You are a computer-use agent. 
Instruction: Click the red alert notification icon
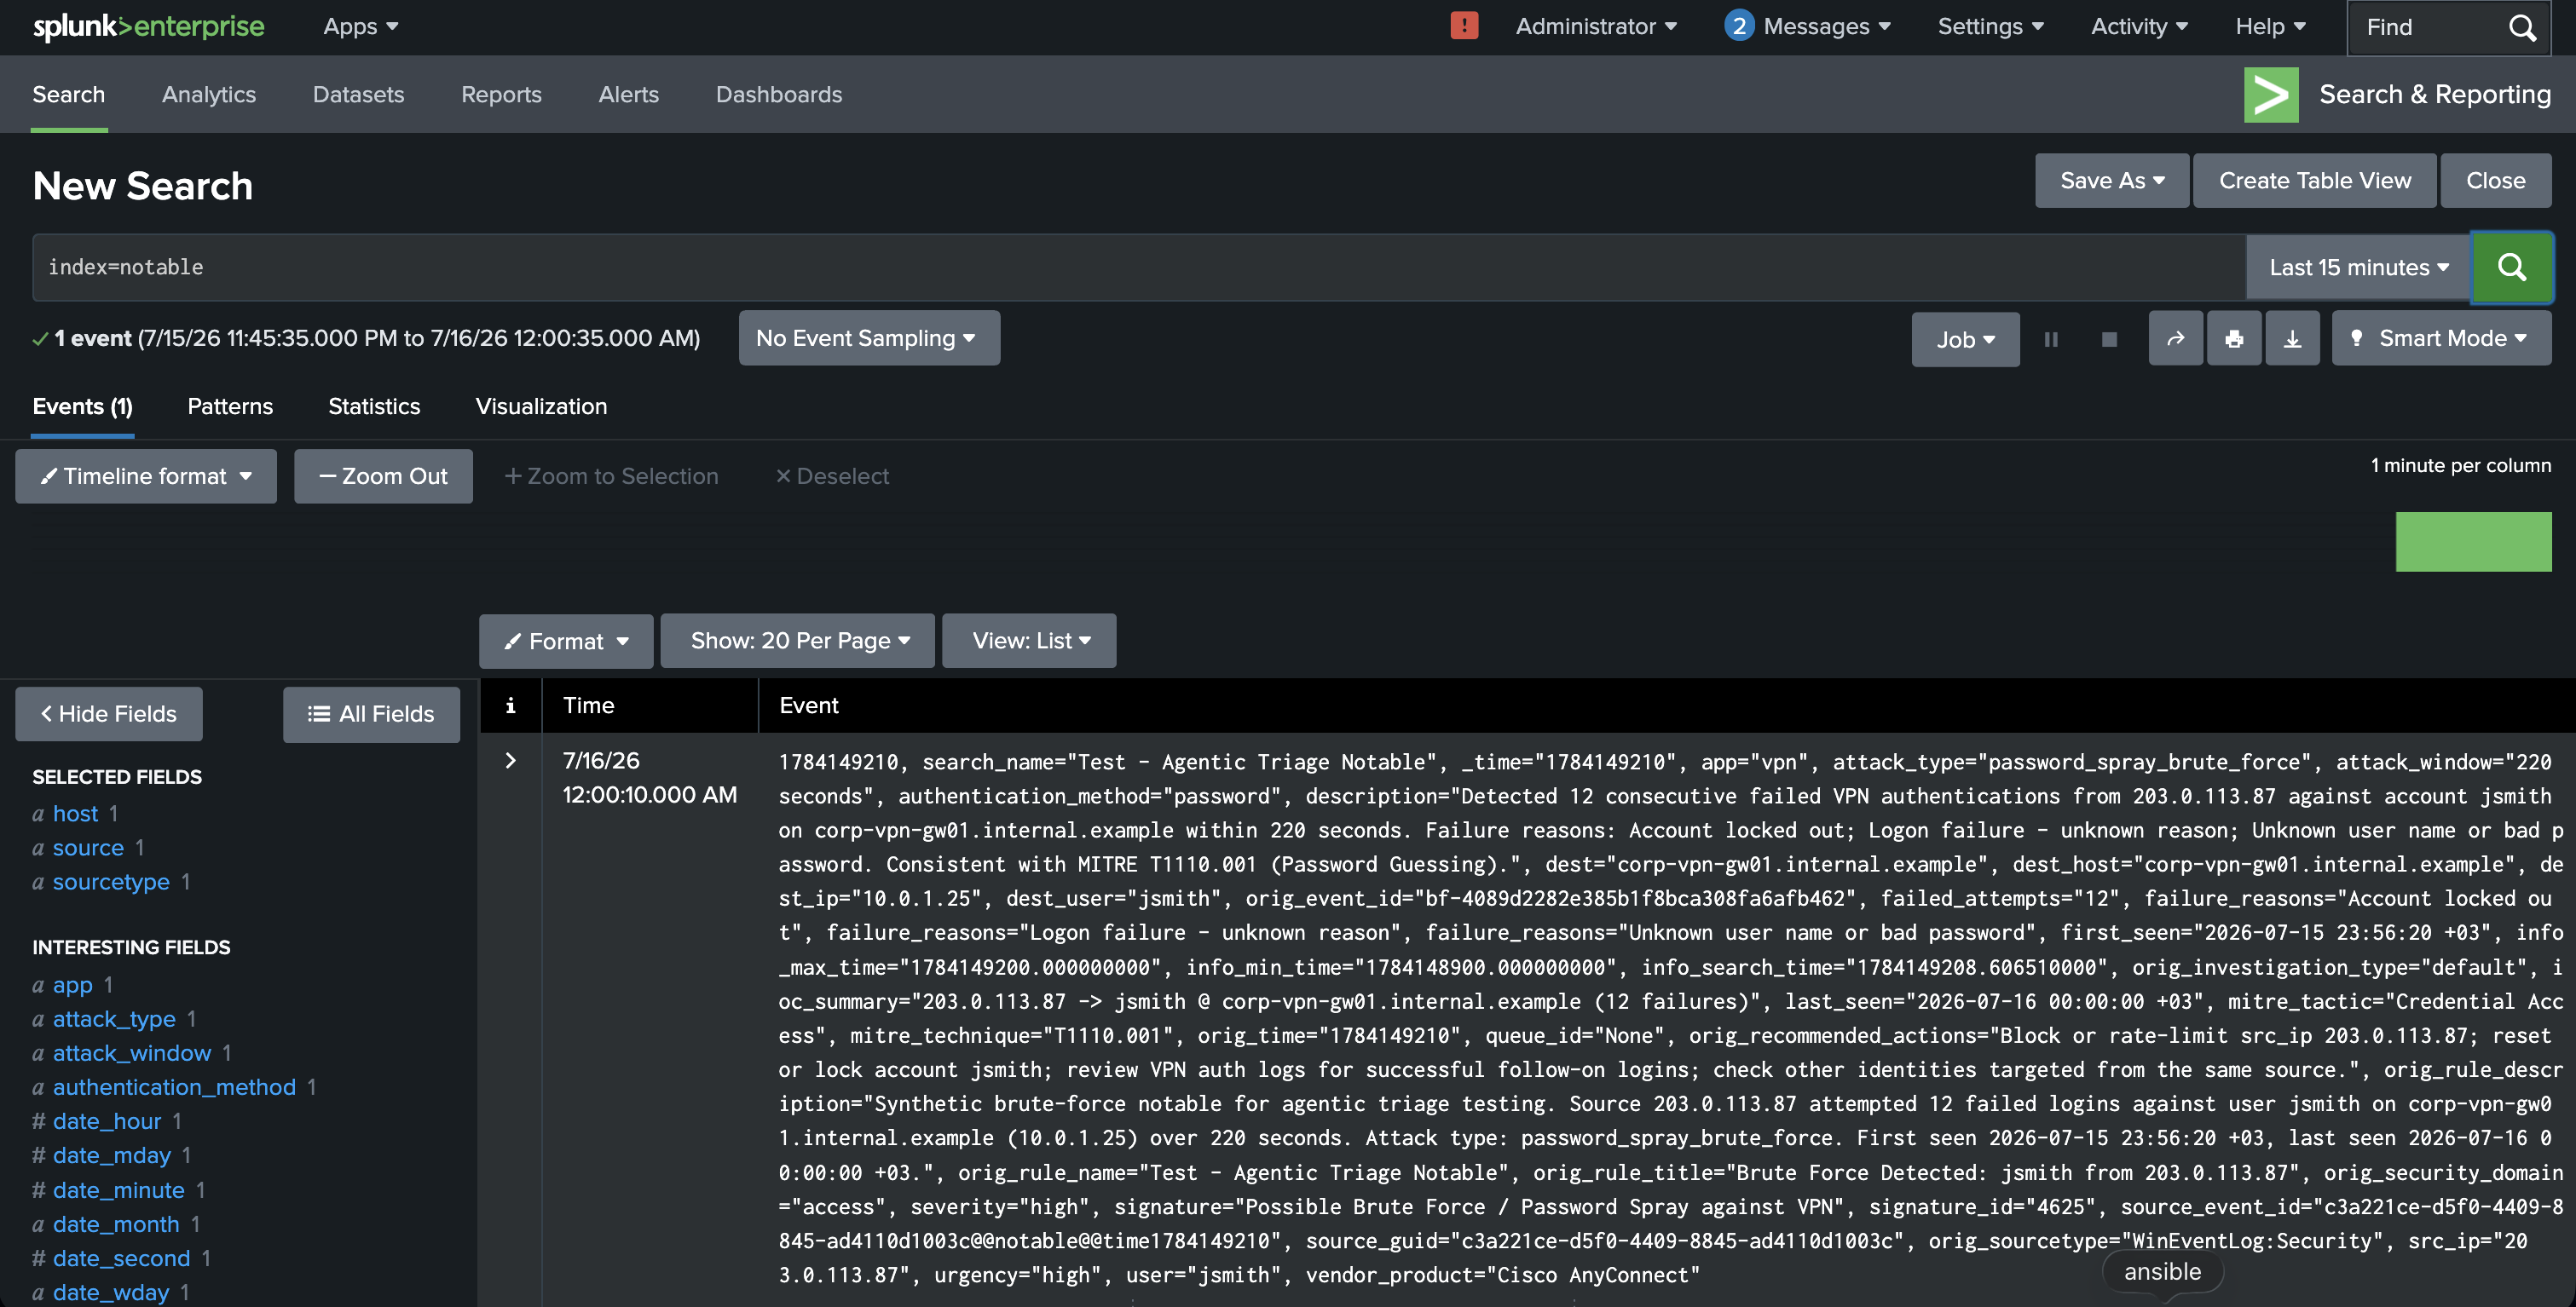click(1464, 26)
